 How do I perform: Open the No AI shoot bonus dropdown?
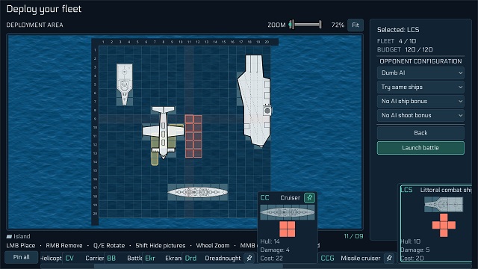(420, 115)
